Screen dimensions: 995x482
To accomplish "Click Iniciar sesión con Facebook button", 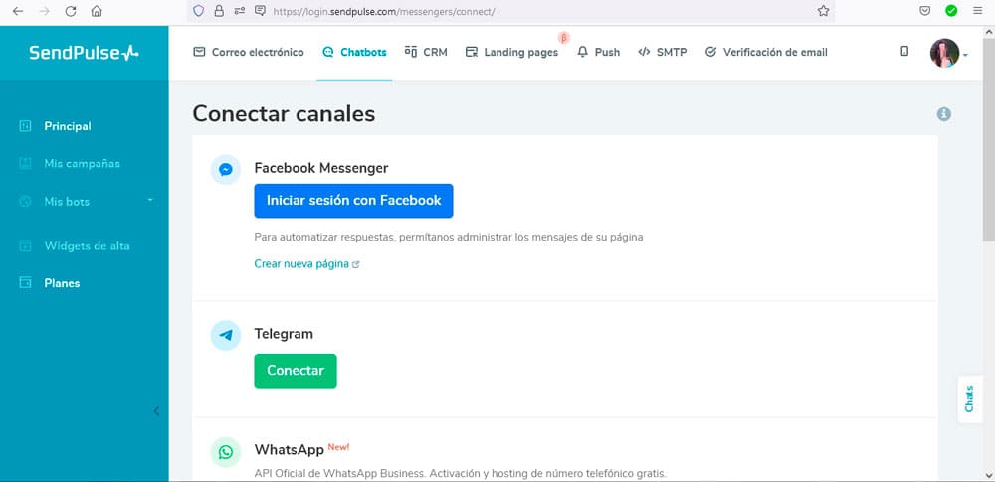I will pyautogui.click(x=353, y=201).
